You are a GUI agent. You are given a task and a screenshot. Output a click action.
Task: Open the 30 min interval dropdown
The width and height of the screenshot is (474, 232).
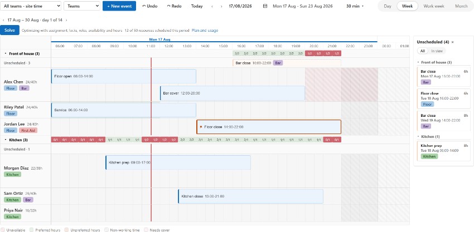[355, 6]
